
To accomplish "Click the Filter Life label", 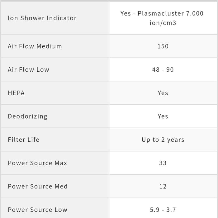I will (24, 140).
